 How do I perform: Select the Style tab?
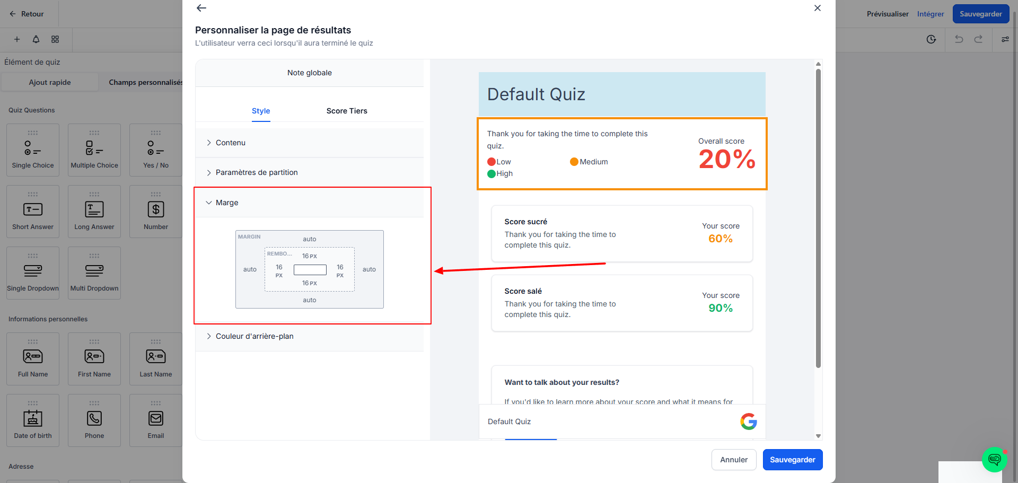pos(261,111)
